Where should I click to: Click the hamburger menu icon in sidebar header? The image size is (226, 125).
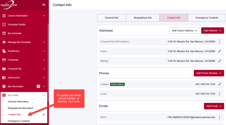coord(44,5)
